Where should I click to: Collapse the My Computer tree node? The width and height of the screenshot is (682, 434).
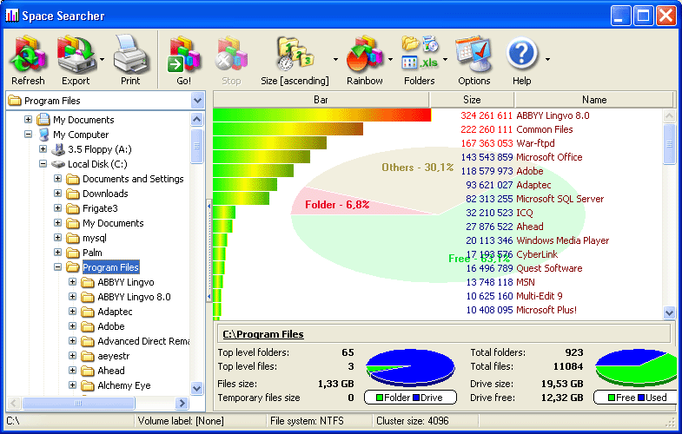tap(29, 134)
